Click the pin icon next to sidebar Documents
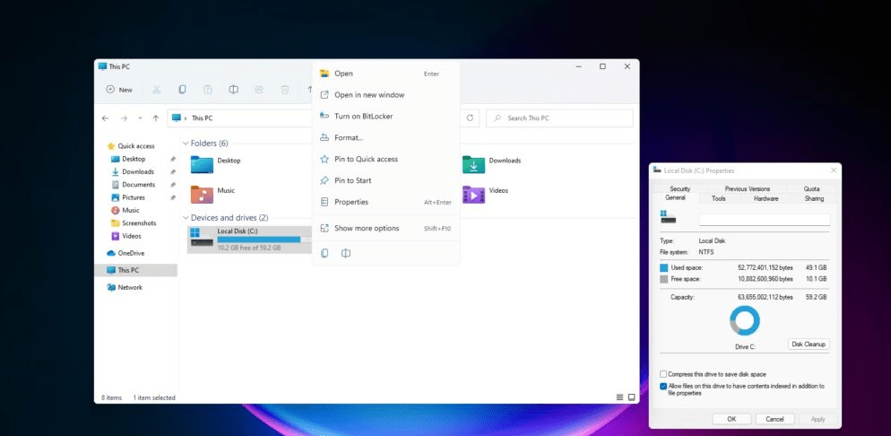891x436 pixels. [173, 185]
